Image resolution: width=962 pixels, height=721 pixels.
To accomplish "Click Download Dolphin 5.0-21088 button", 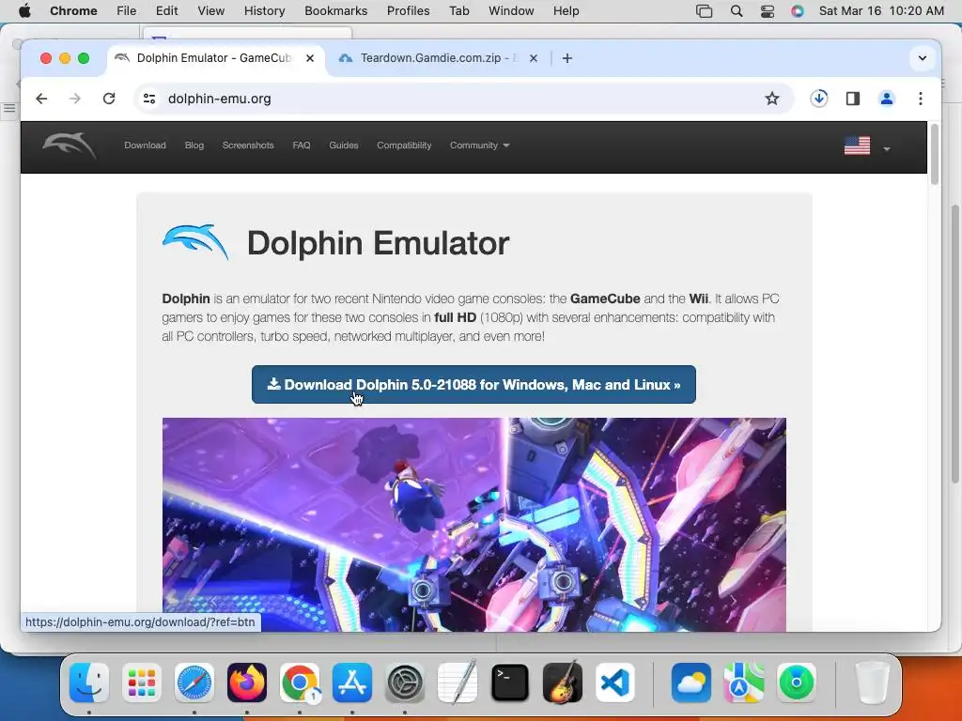I will tap(473, 384).
